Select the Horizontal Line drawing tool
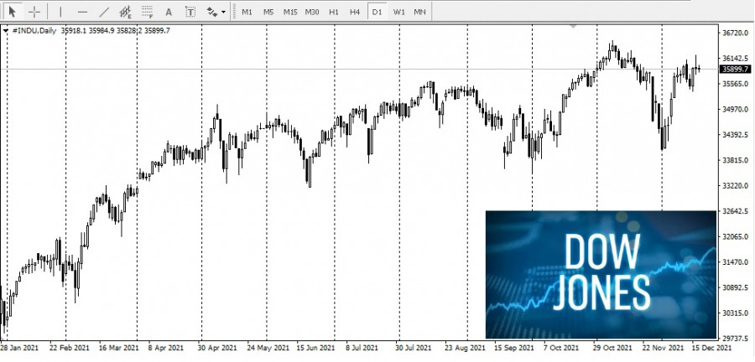This screenshot has height=362, width=755. click(x=82, y=12)
